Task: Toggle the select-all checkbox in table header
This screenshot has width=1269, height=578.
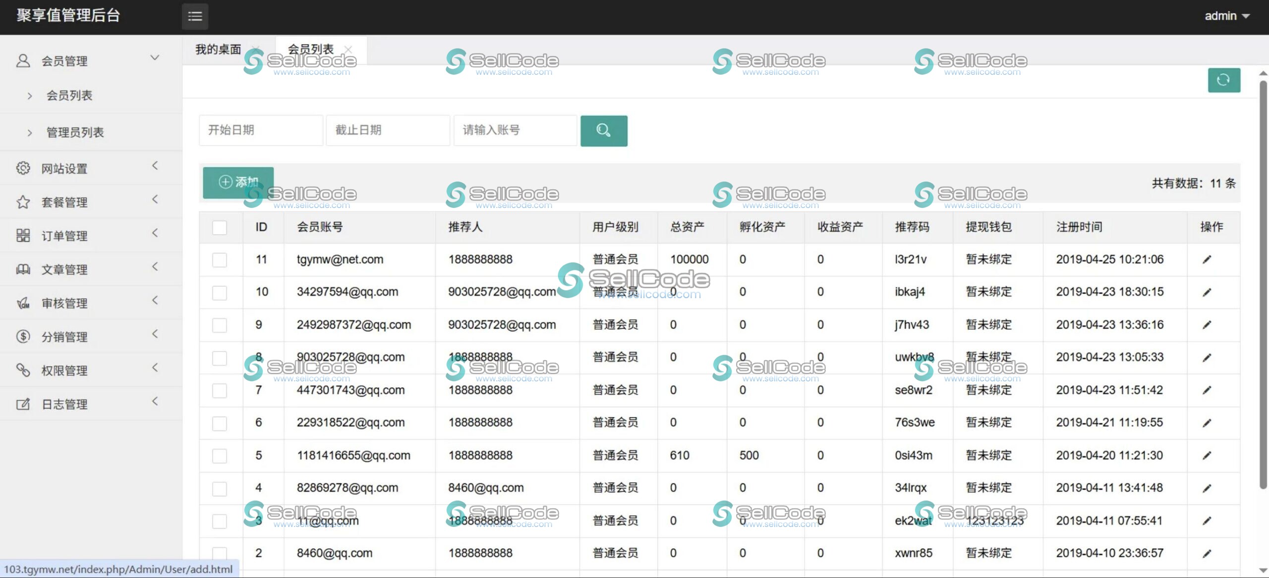Action: (x=219, y=227)
